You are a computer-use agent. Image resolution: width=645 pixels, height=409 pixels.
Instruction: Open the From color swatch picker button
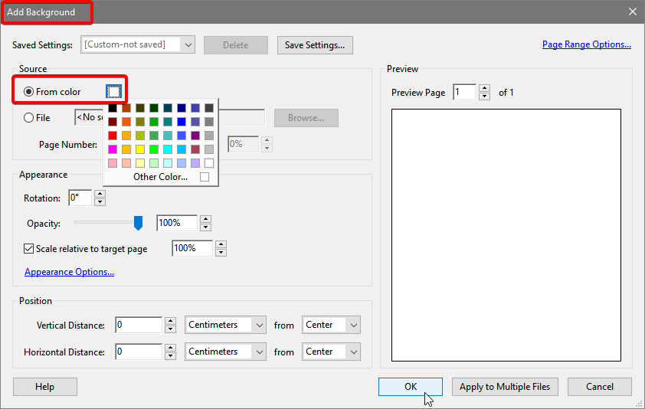(x=113, y=92)
